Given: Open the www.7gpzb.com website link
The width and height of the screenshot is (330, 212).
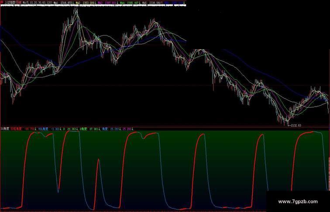Looking at the screenshot, I should [x=298, y=202].
